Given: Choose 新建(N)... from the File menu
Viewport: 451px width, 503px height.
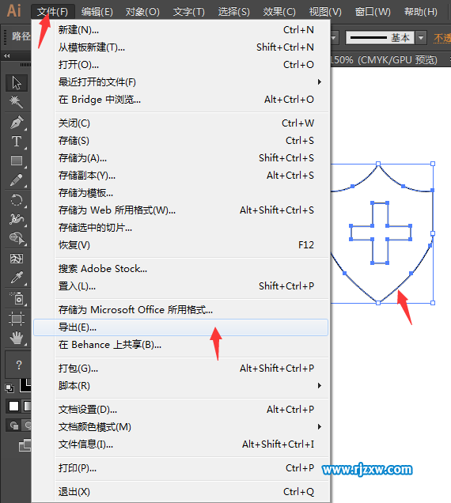Looking at the screenshot, I should [x=181, y=30].
